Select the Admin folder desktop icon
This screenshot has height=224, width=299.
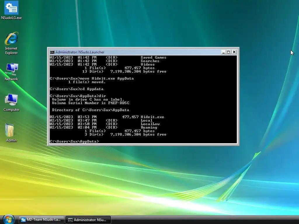pos(11,133)
